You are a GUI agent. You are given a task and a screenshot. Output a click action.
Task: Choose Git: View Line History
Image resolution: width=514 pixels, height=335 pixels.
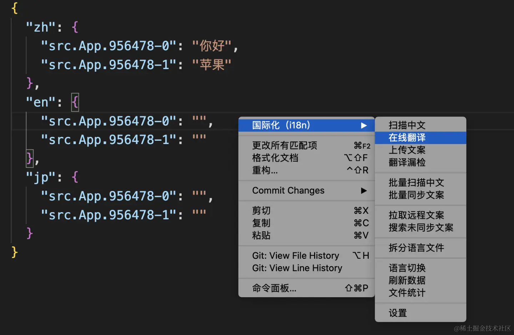click(x=306, y=268)
